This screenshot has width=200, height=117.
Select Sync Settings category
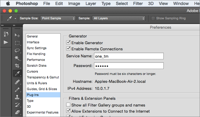click(x=43, y=48)
